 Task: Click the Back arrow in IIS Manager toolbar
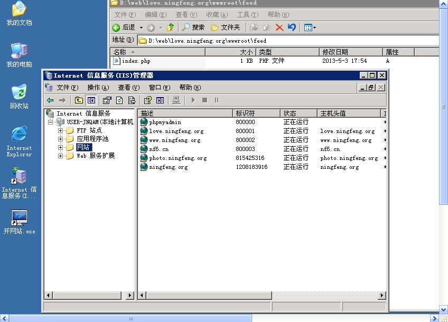pyautogui.click(x=50, y=100)
